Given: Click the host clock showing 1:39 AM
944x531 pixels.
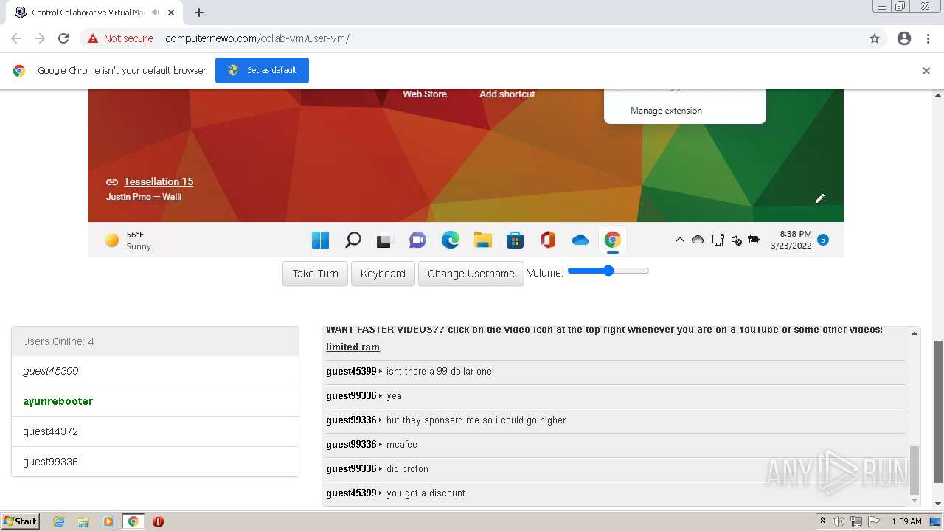Looking at the screenshot, I should coord(906,521).
